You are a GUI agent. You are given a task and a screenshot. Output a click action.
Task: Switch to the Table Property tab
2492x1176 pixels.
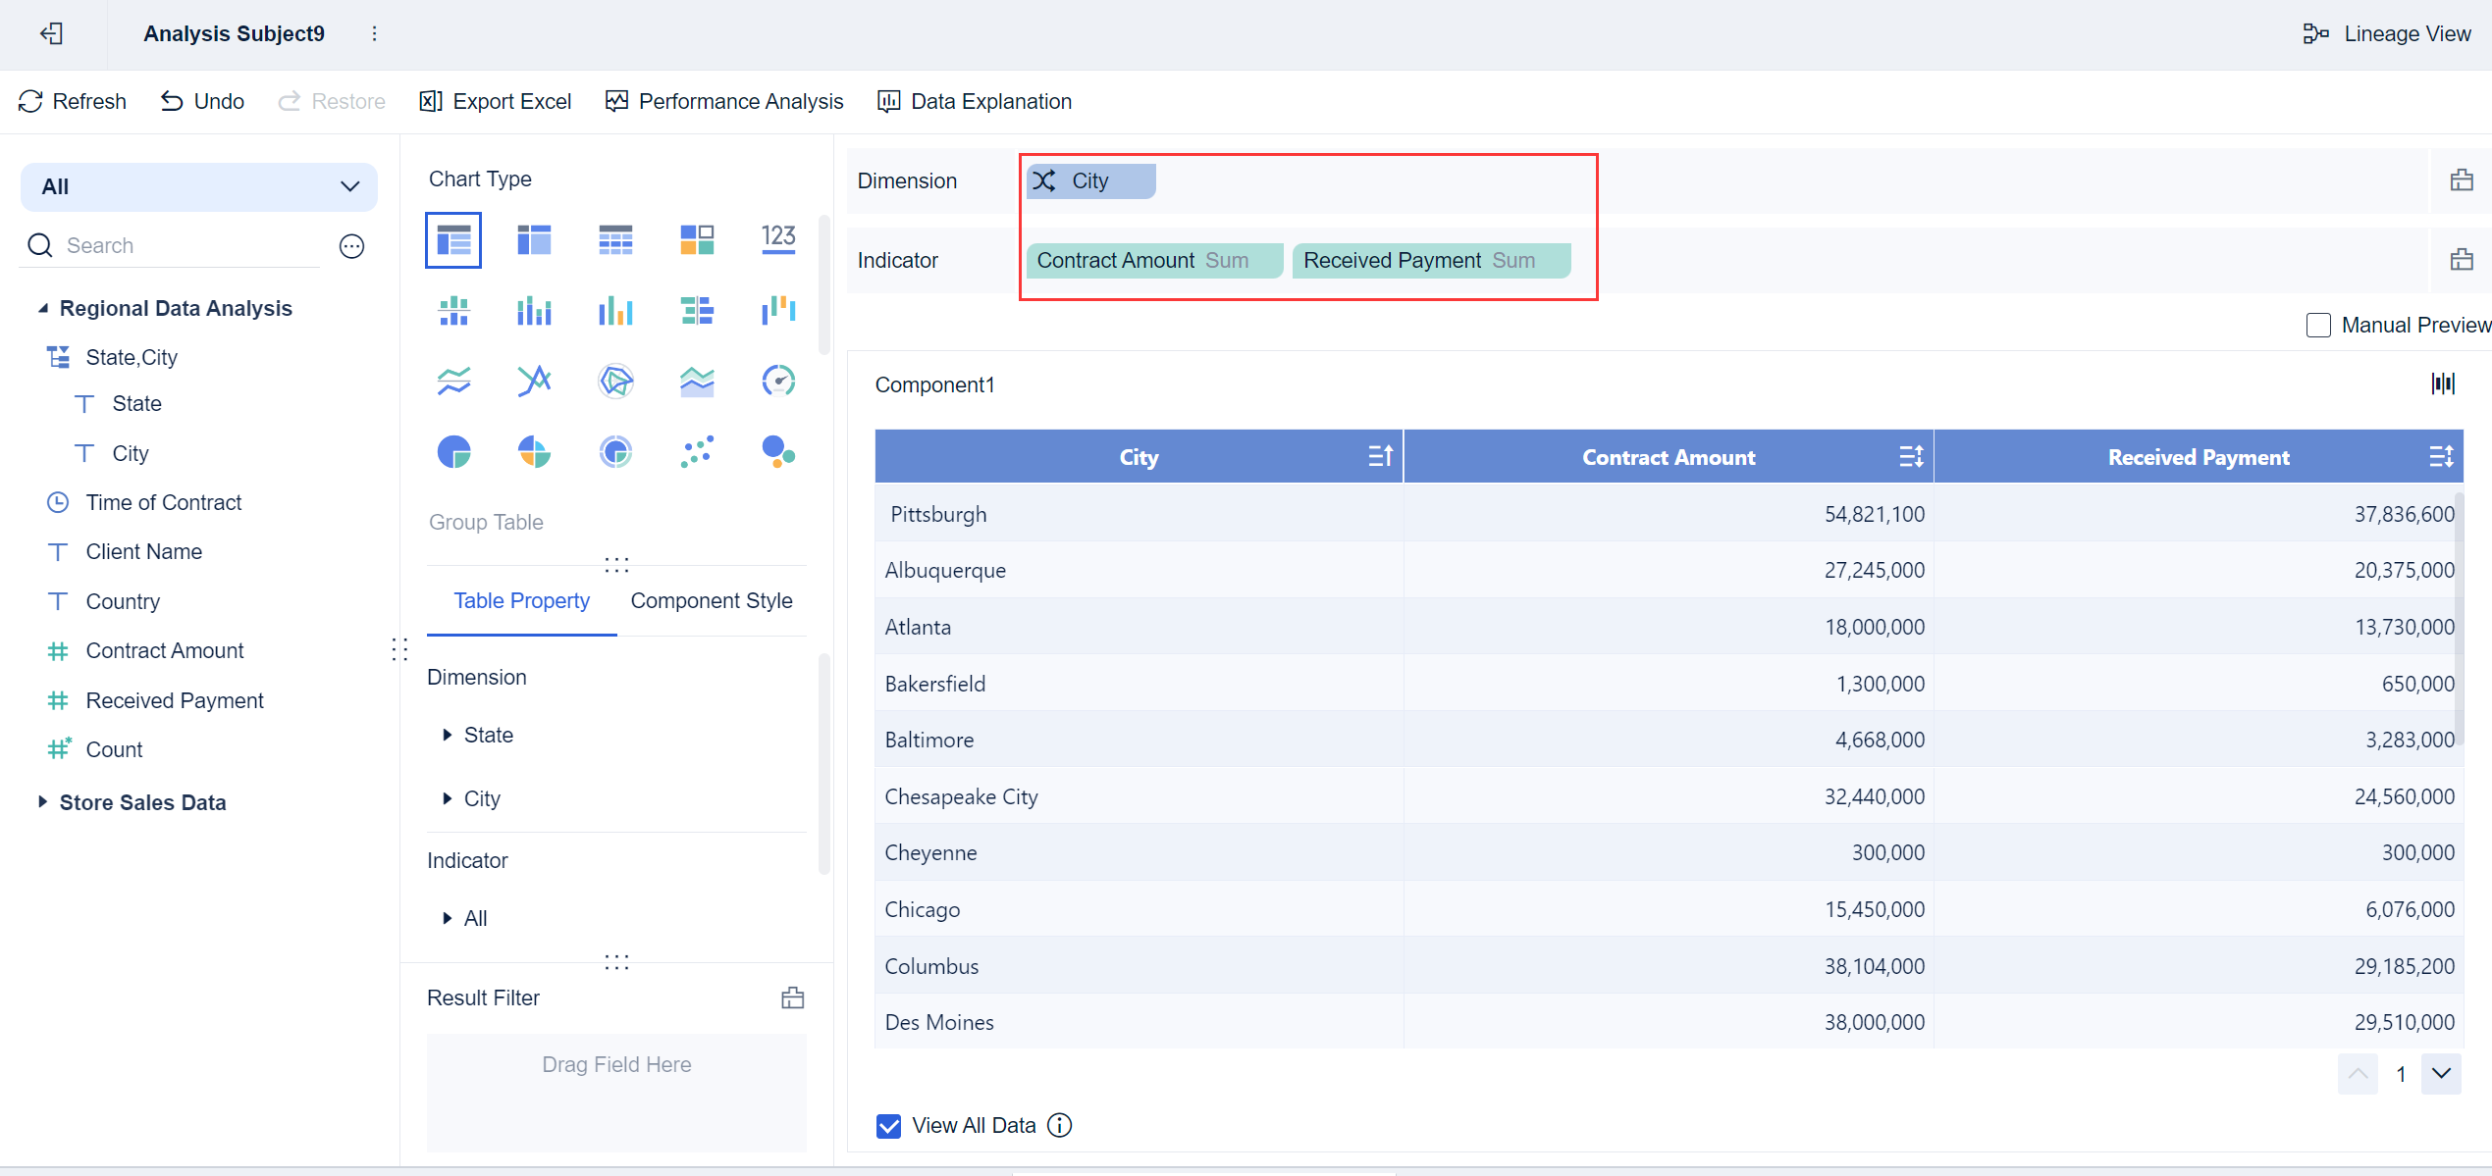click(521, 601)
